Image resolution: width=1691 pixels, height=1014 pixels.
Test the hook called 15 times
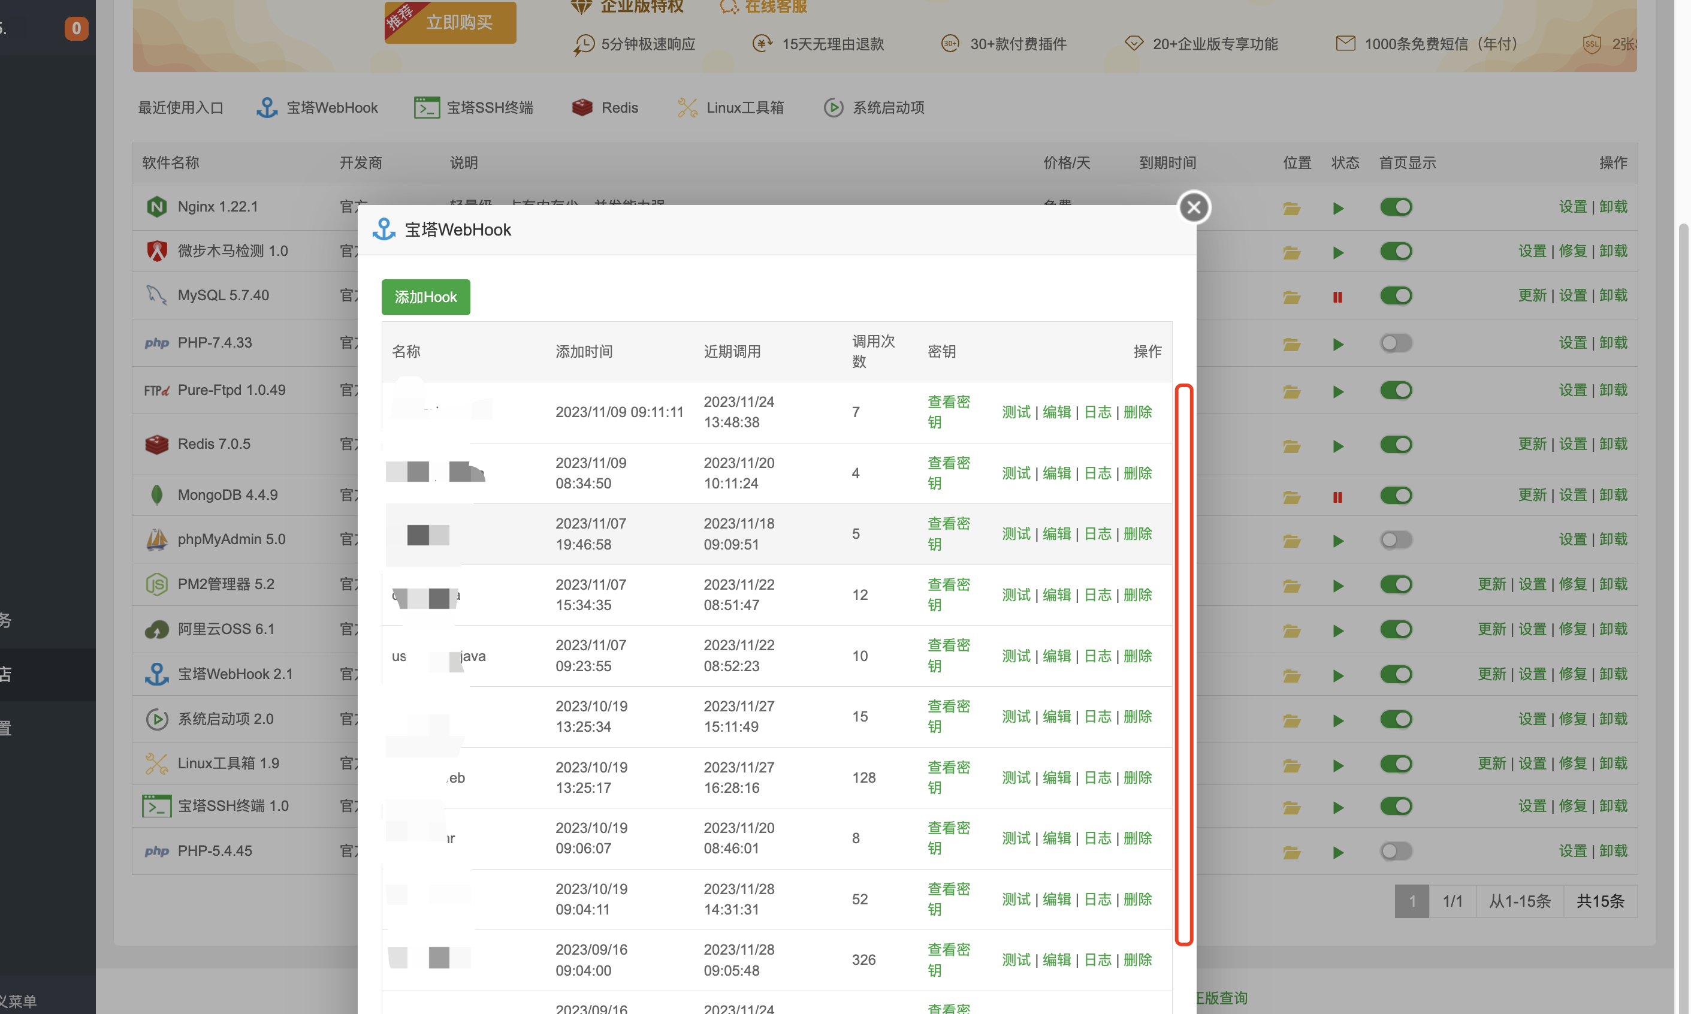(1016, 717)
